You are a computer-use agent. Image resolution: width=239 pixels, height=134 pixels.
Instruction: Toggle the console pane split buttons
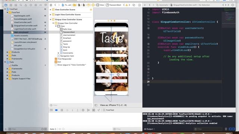[232, 129]
